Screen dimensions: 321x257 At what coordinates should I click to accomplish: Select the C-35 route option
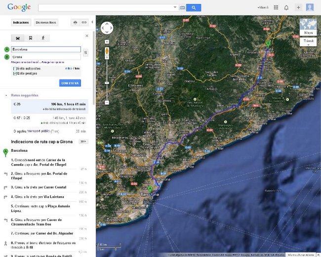point(49,106)
